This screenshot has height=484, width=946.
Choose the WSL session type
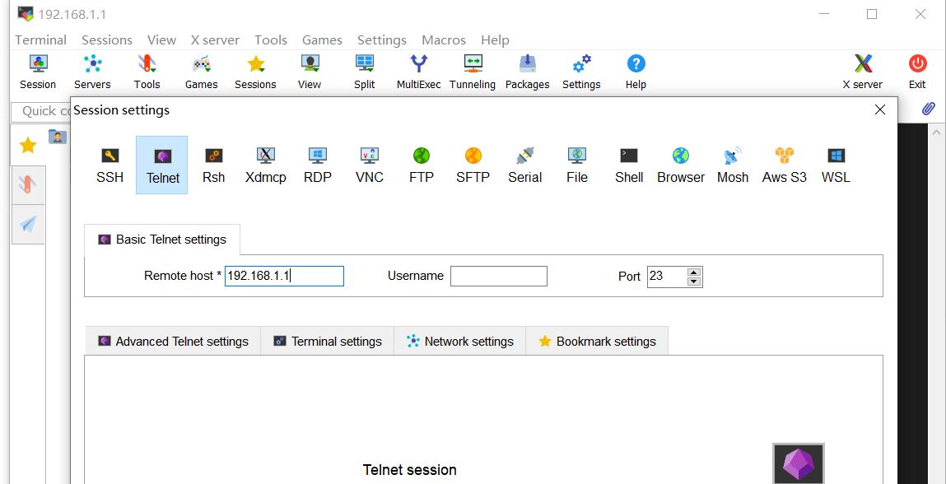click(x=836, y=165)
